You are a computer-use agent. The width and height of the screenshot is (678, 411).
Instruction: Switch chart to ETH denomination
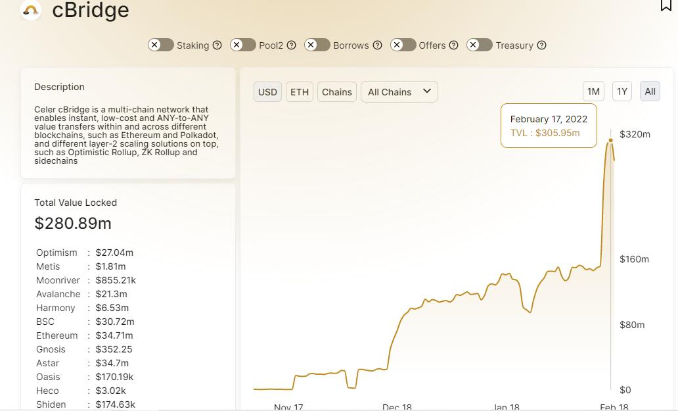[x=300, y=92]
